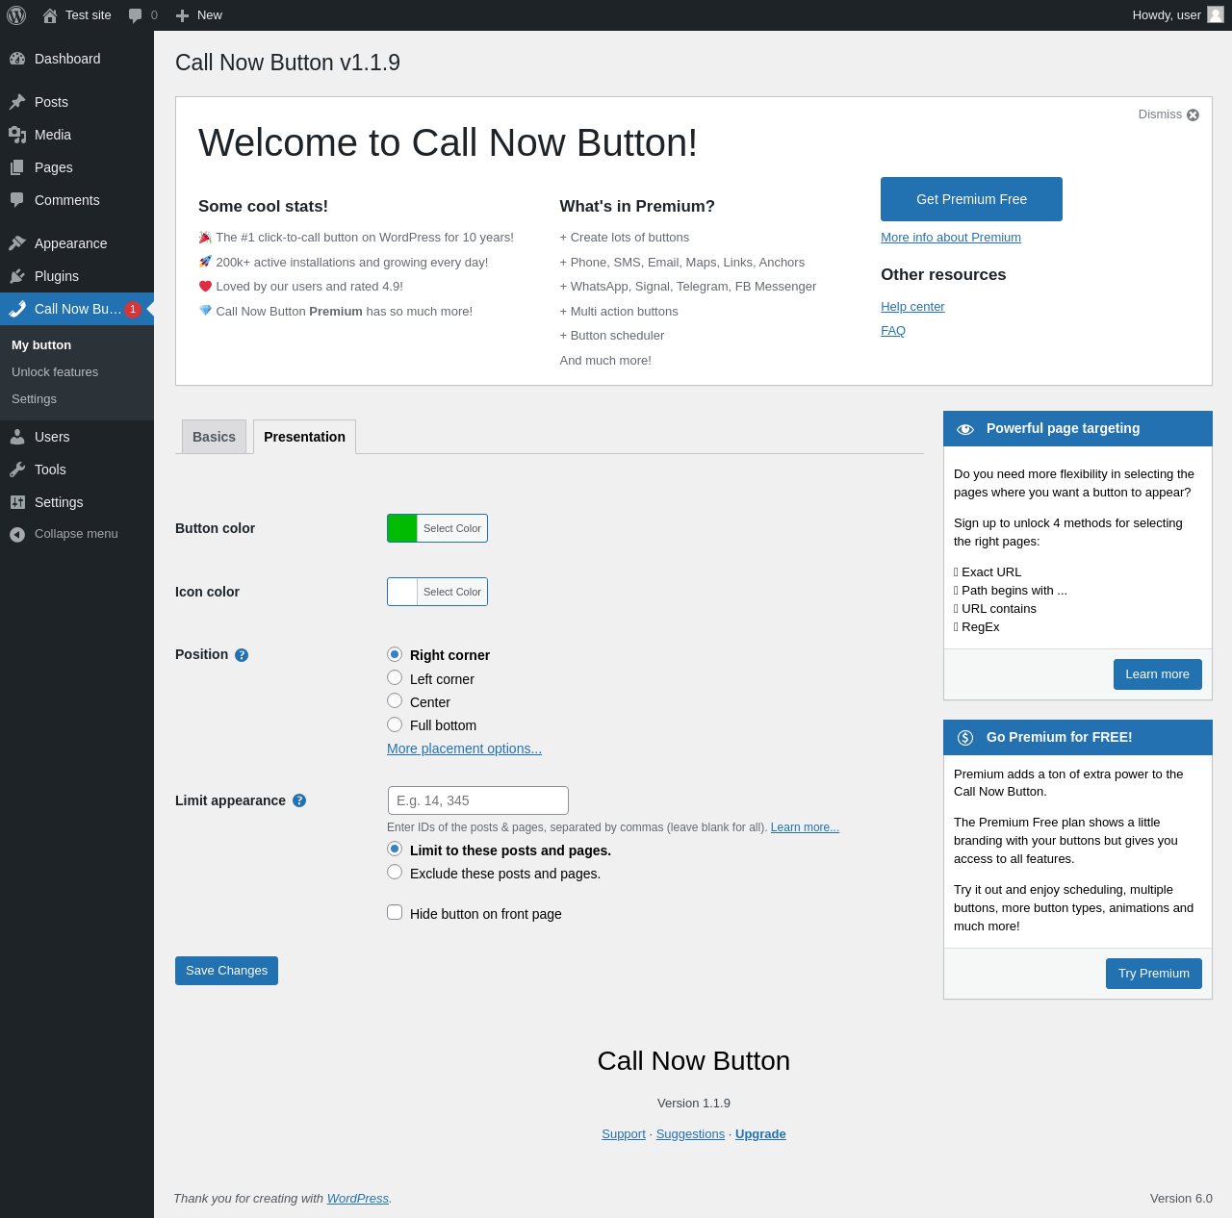Click the red notification badge on Call Now Button
This screenshot has width=1232, height=1218.
coord(133,309)
